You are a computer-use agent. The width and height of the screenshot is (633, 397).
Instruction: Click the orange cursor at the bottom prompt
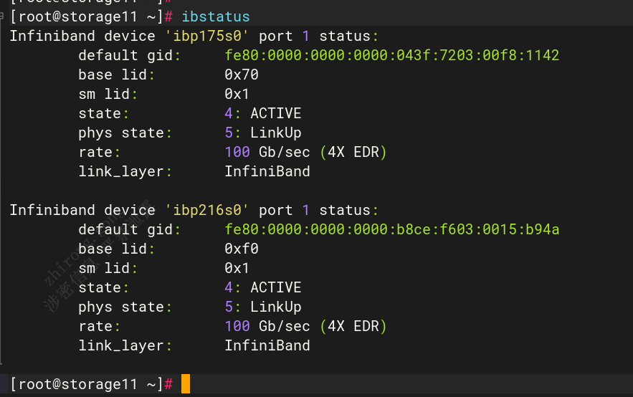[x=185, y=383]
